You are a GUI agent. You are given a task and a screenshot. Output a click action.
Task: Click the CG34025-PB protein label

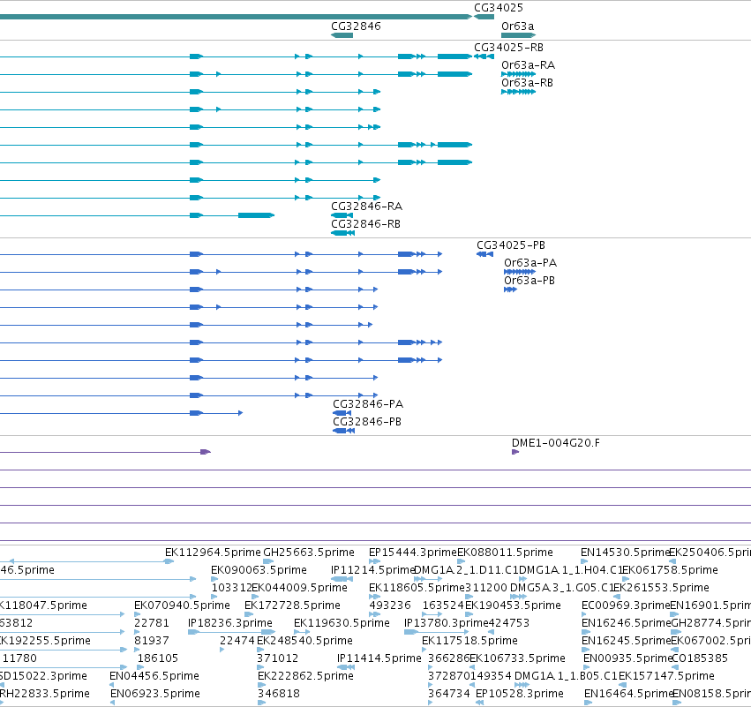point(511,245)
